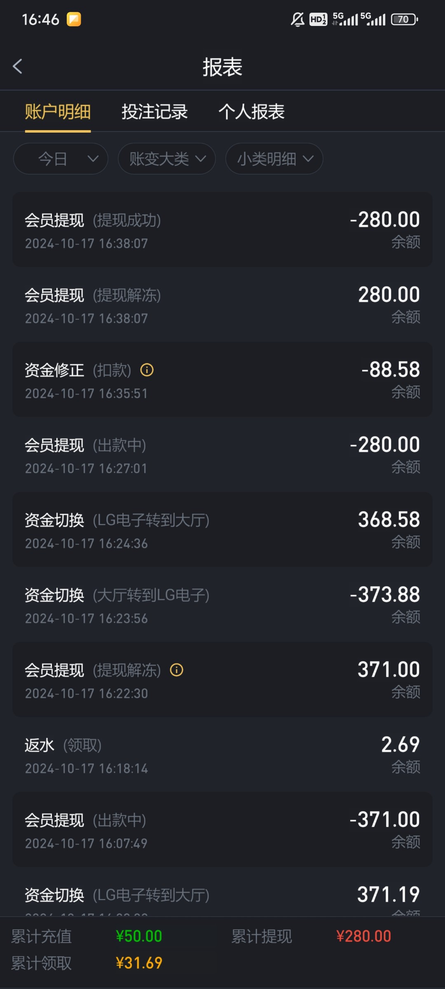This screenshot has height=989, width=445.
Task: Tap info icon beside 16:22:30 提现解冻
Action: [x=177, y=670]
